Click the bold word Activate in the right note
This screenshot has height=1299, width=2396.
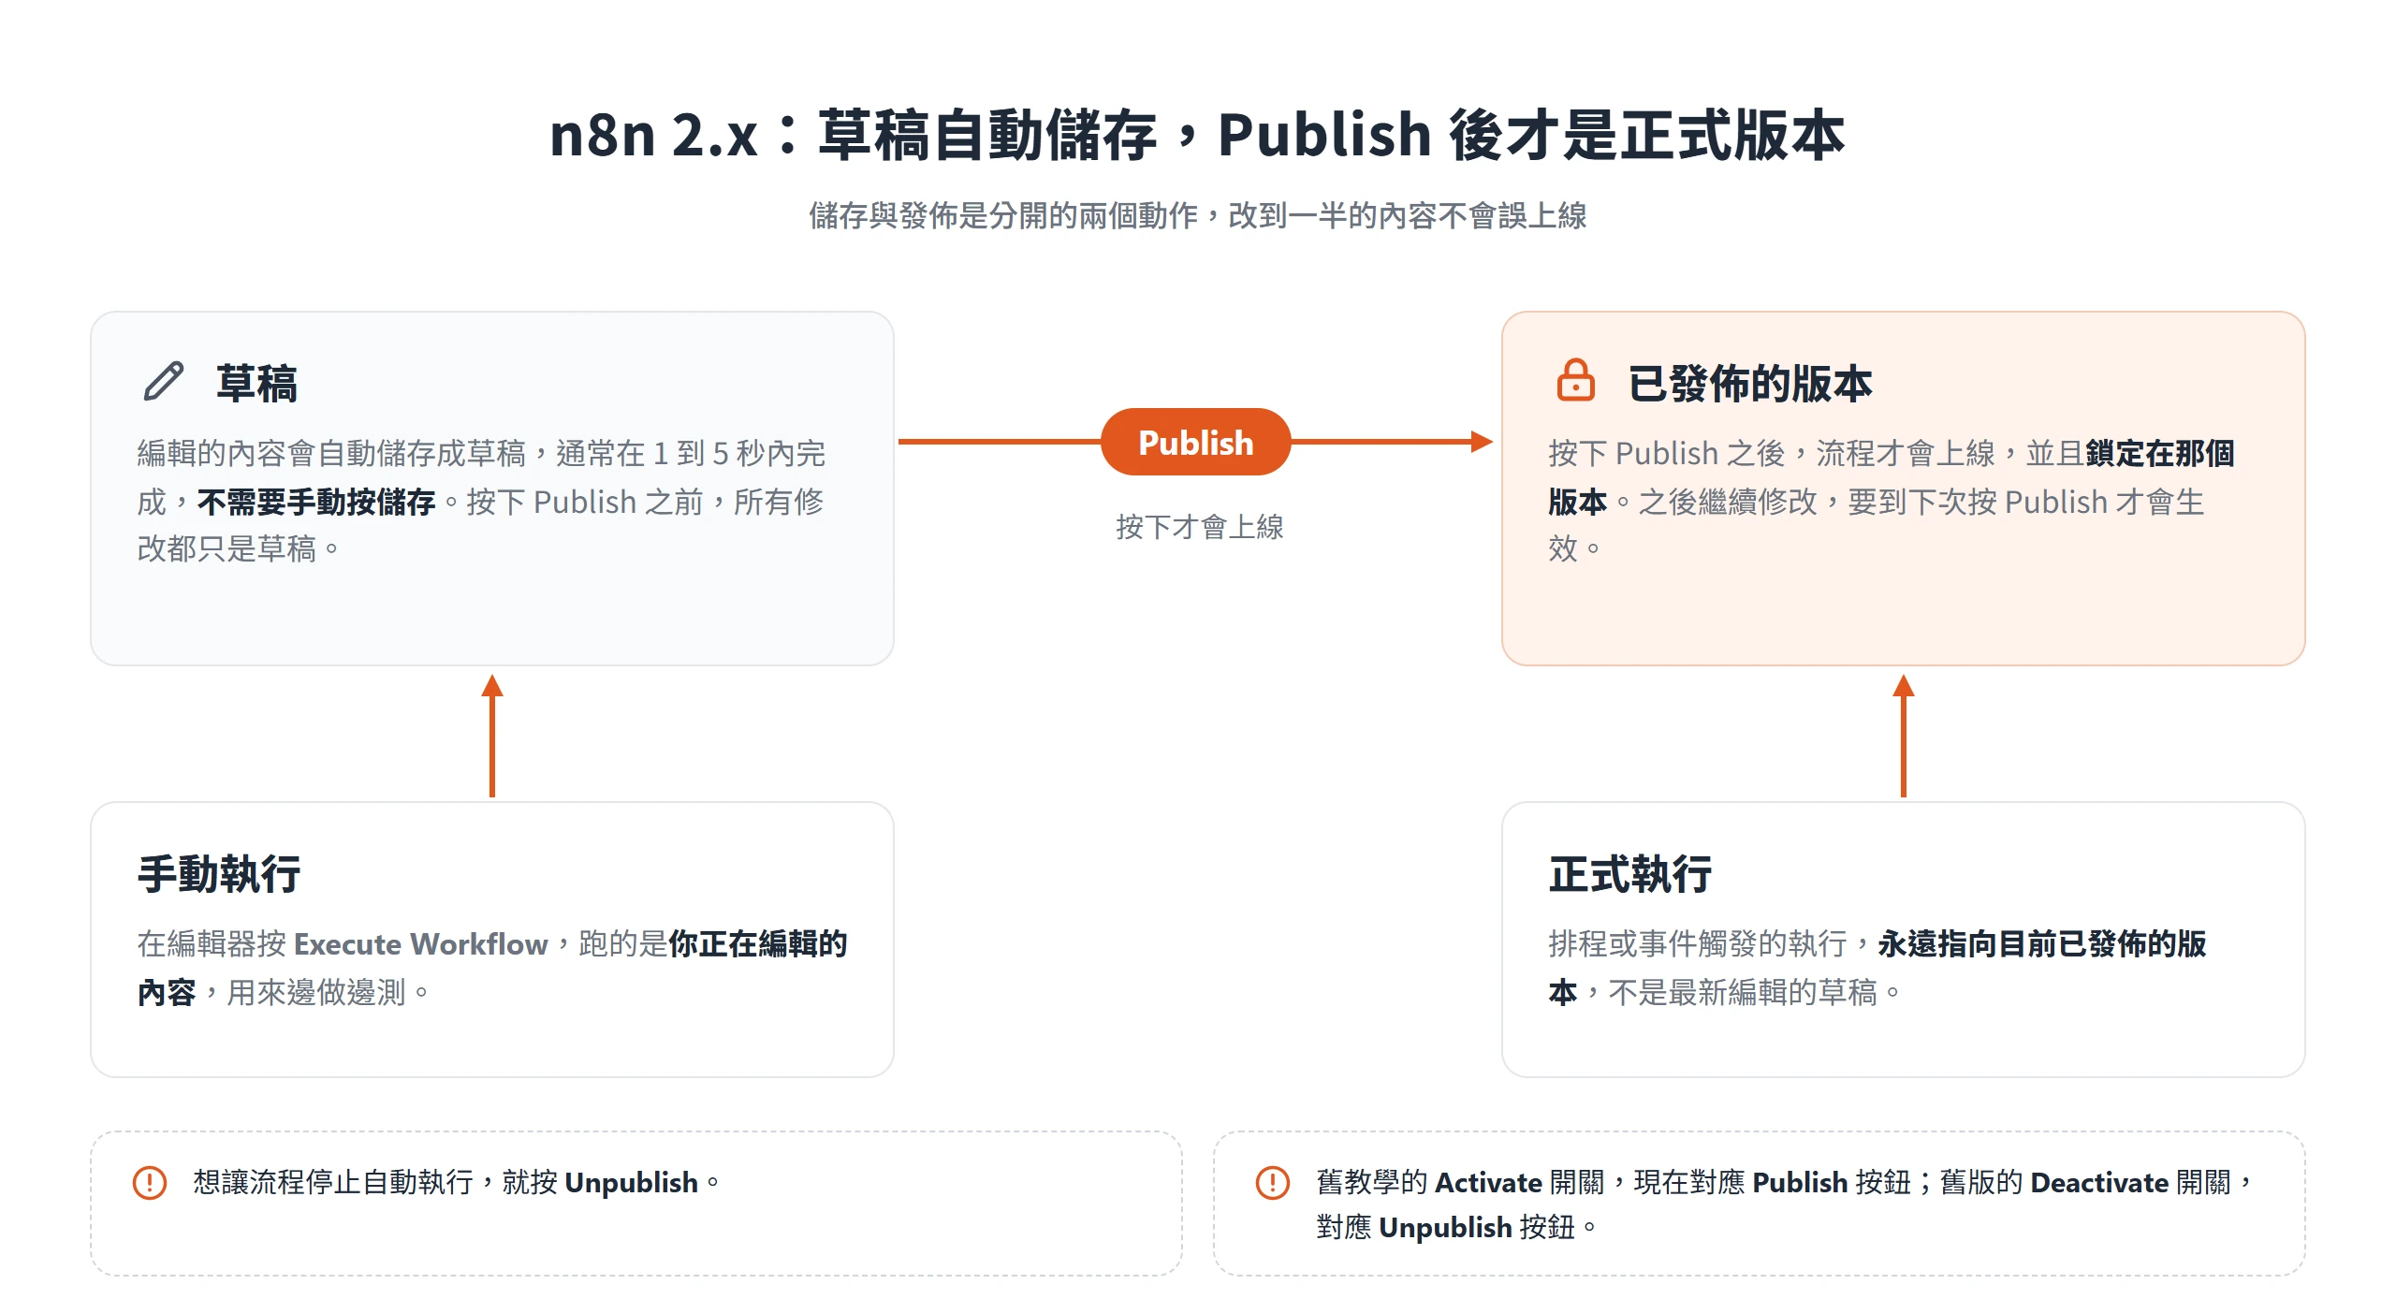[x=1488, y=1182]
